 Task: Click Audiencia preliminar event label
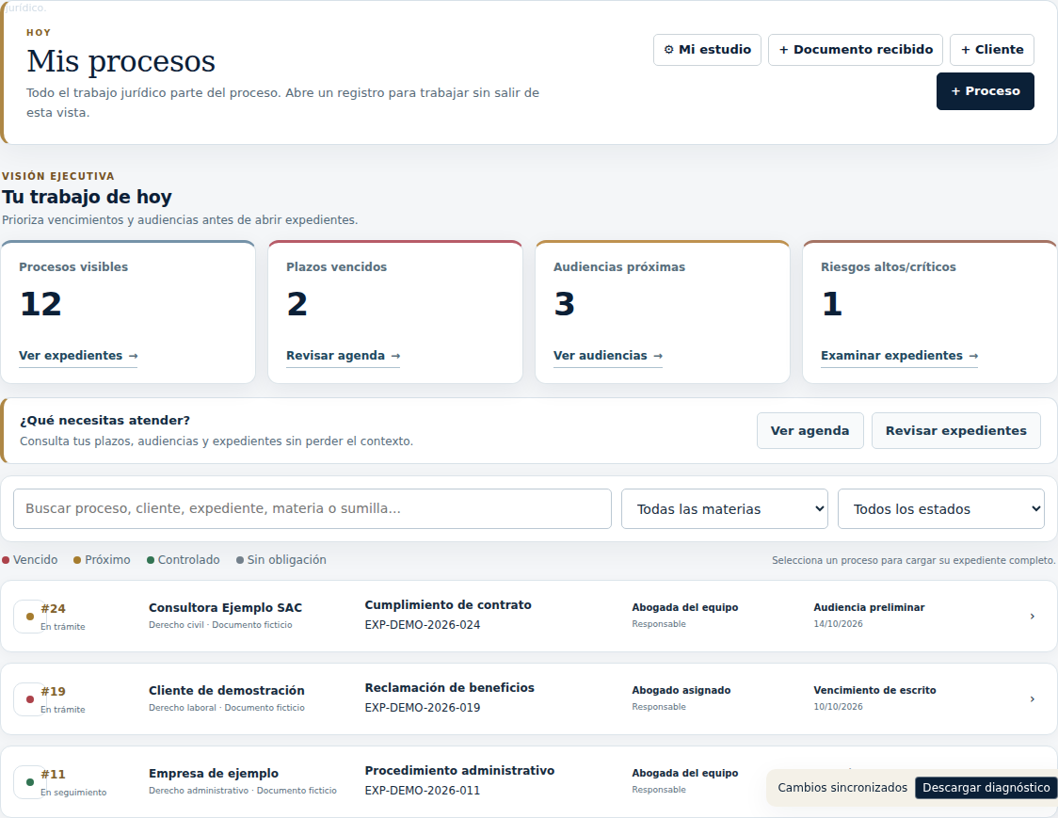[869, 607]
